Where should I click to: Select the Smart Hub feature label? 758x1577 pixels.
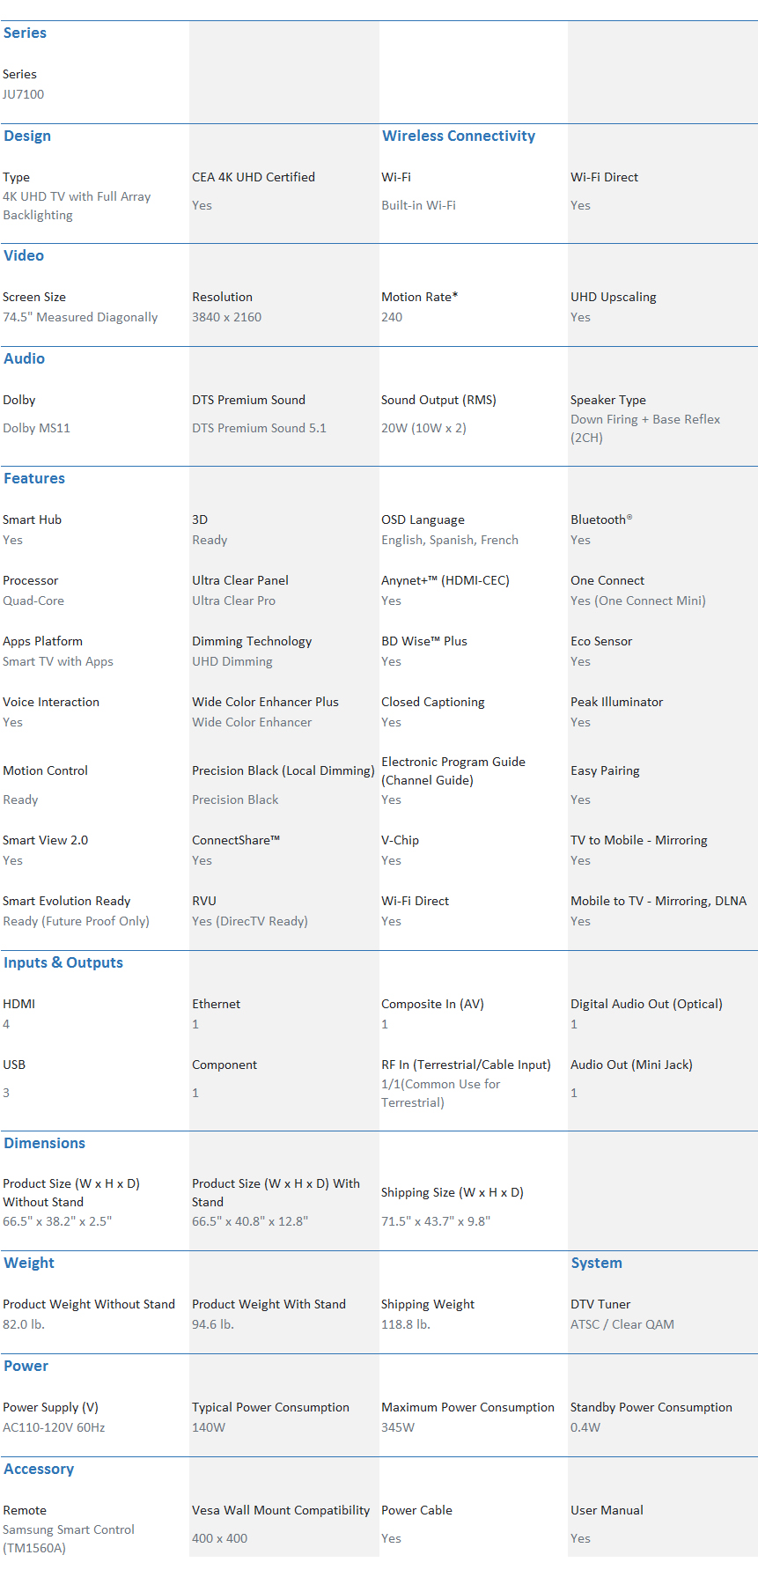(x=32, y=520)
